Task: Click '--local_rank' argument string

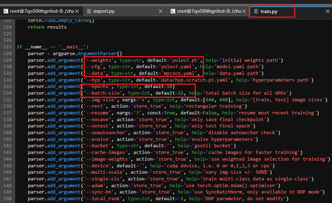Action: 103,198
